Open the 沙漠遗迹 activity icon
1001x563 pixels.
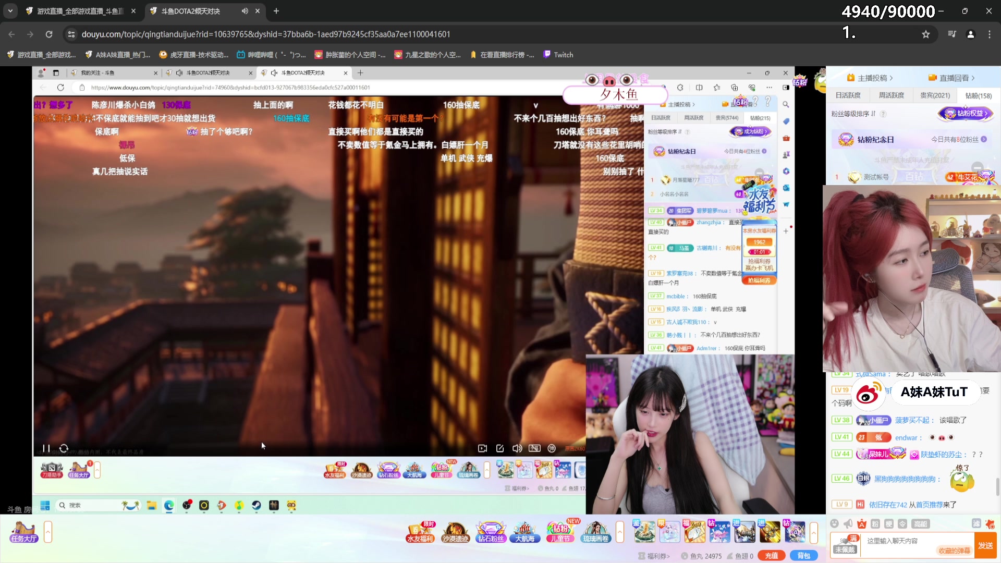pyautogui.click(x=455, y=532)
